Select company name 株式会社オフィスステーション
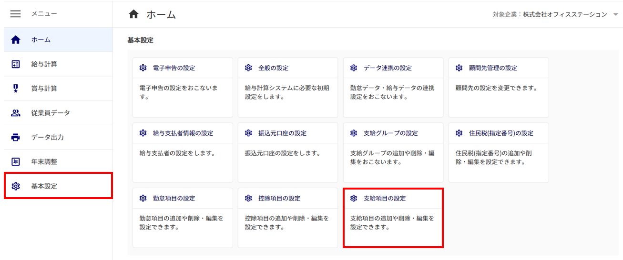The image size is (623, 260). point(565,15)
